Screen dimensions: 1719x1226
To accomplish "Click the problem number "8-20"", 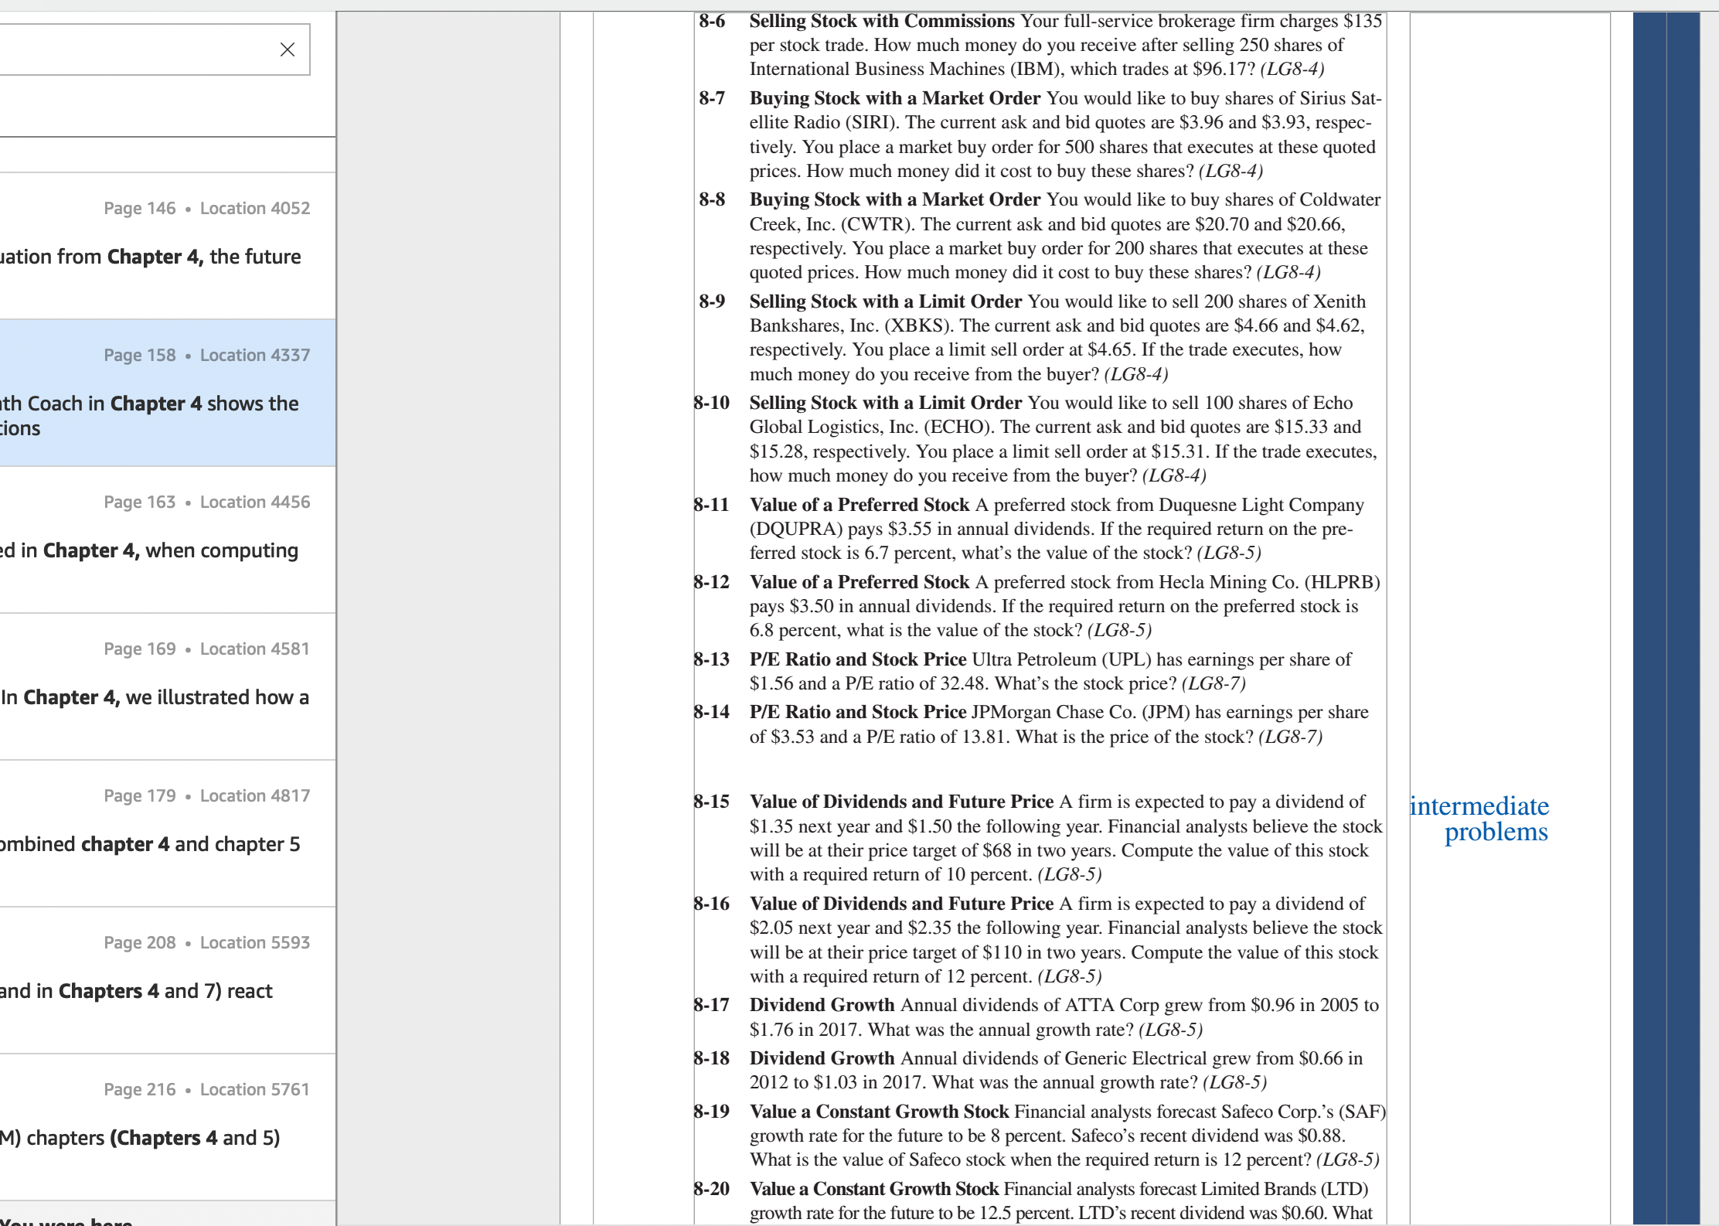I will pyautogui.click(x=711, y=1189).
